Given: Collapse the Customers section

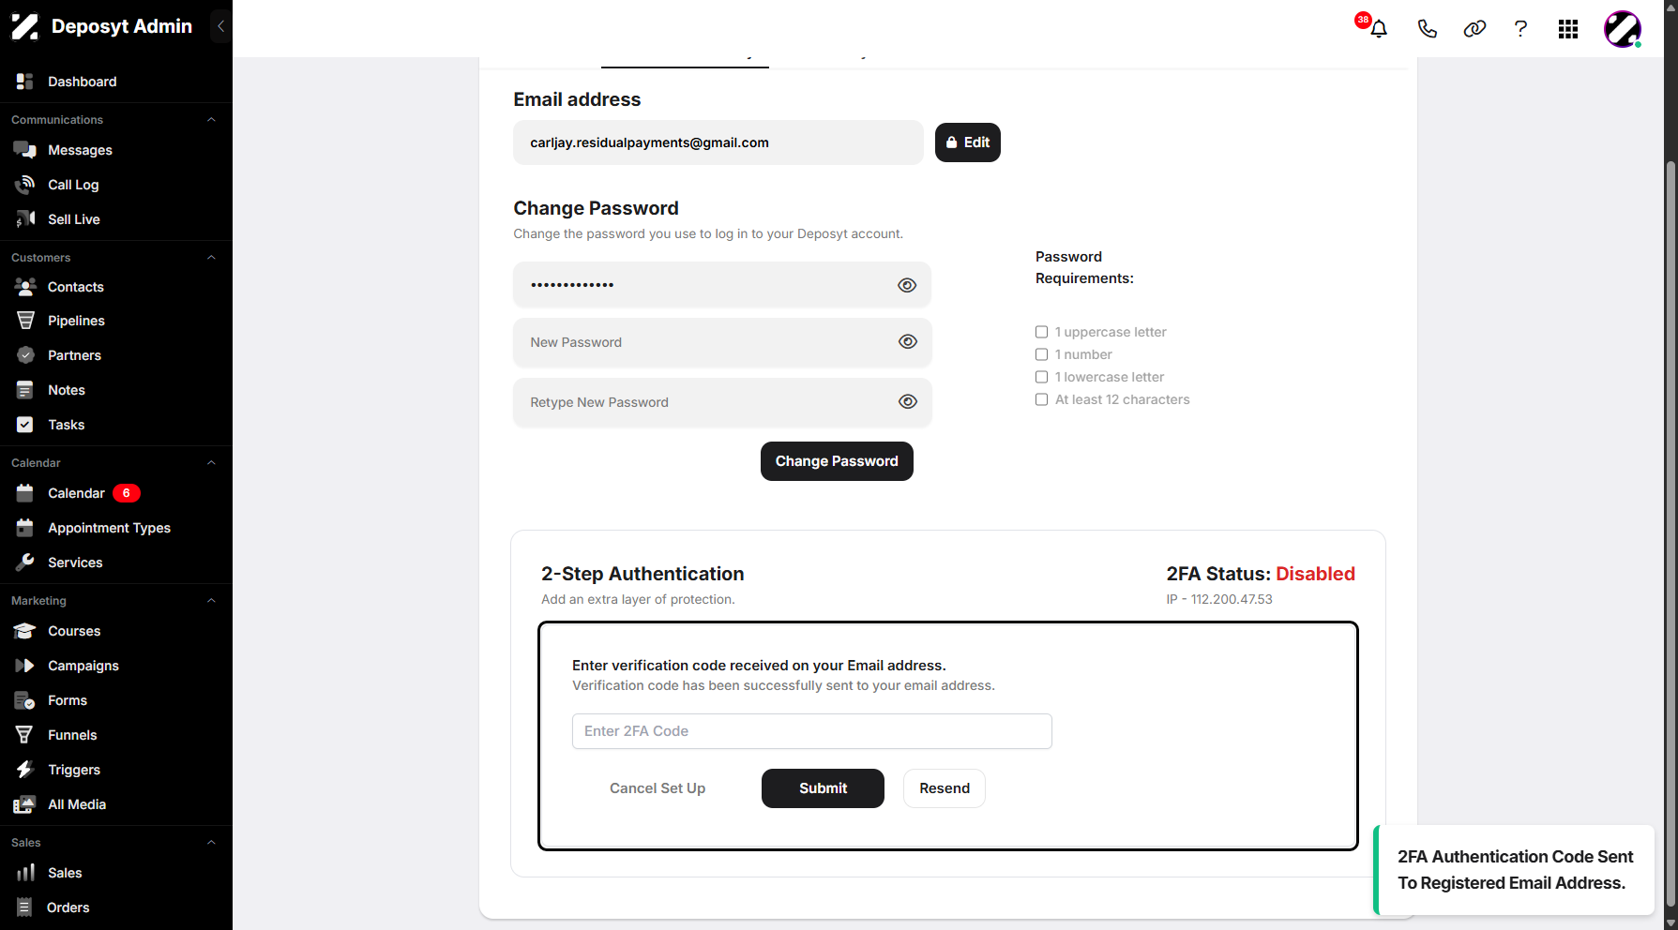Looking at the screenshot, I should pos(211,258).
